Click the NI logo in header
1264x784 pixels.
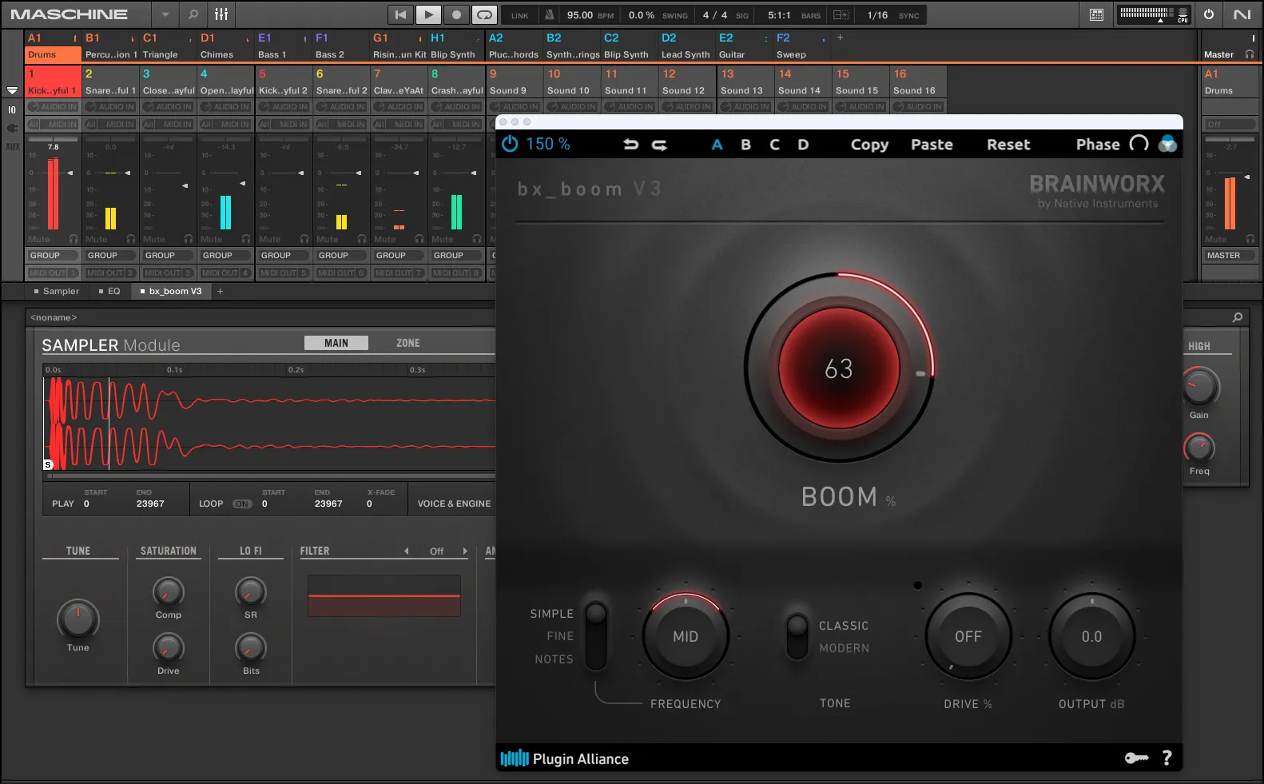1242,14
